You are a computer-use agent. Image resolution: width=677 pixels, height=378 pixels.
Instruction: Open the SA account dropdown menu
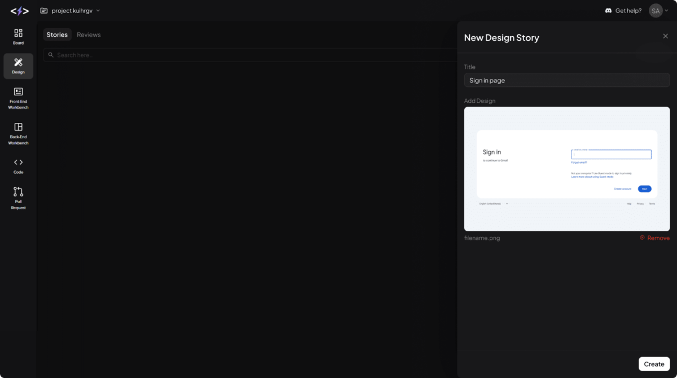pos(658,10)
